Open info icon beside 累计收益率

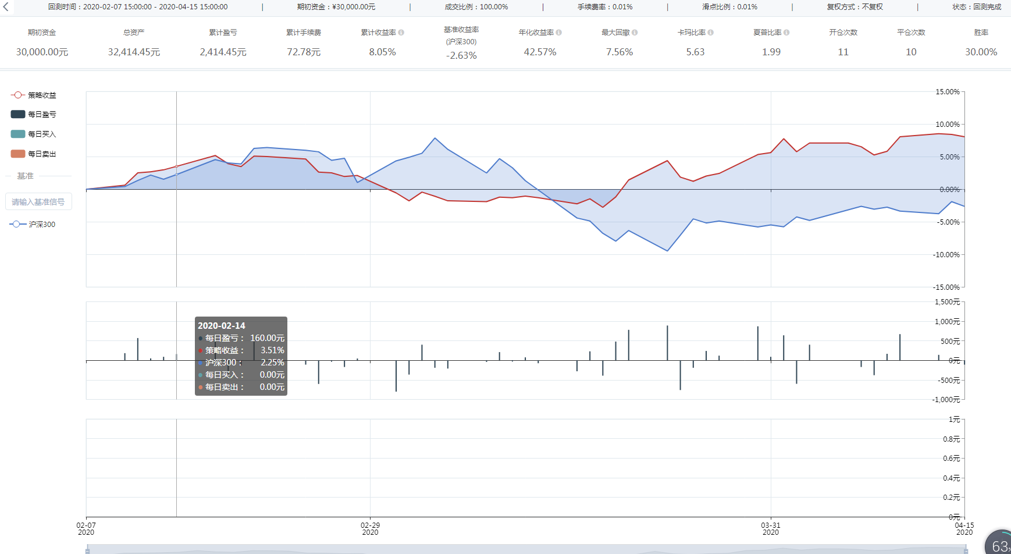pyautogui.click(x=401, y=33)
